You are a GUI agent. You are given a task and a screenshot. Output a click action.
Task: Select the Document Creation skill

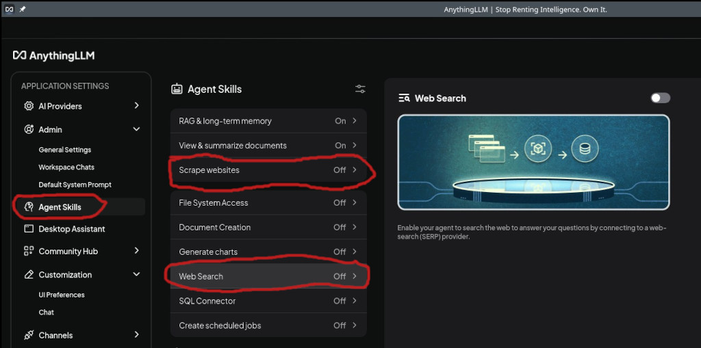click(x=268, y=227)
